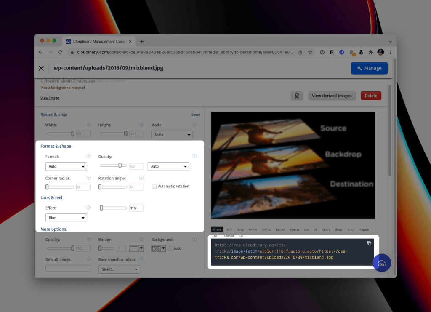
Task: Click the address bar URL
Action: pos(185,52)
